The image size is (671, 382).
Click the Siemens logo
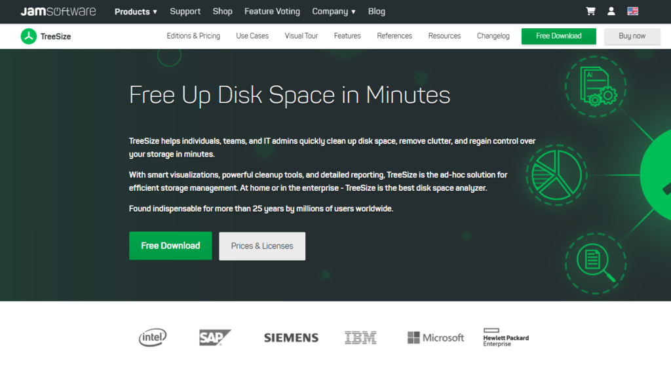(x=291, y=337)
